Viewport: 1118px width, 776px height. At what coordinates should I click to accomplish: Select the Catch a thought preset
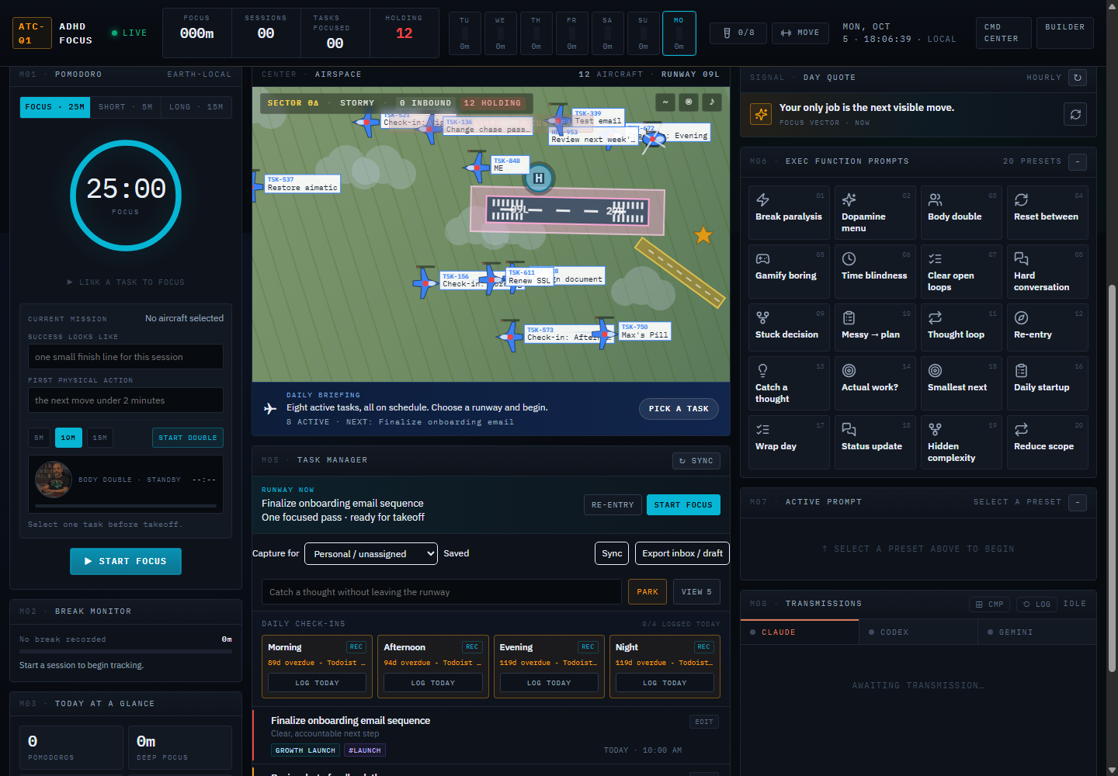789,383
